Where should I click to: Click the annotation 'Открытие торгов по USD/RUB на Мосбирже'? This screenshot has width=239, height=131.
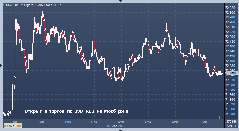coord(76,111)
